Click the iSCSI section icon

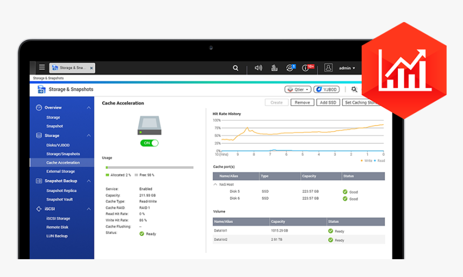[39, 209]
